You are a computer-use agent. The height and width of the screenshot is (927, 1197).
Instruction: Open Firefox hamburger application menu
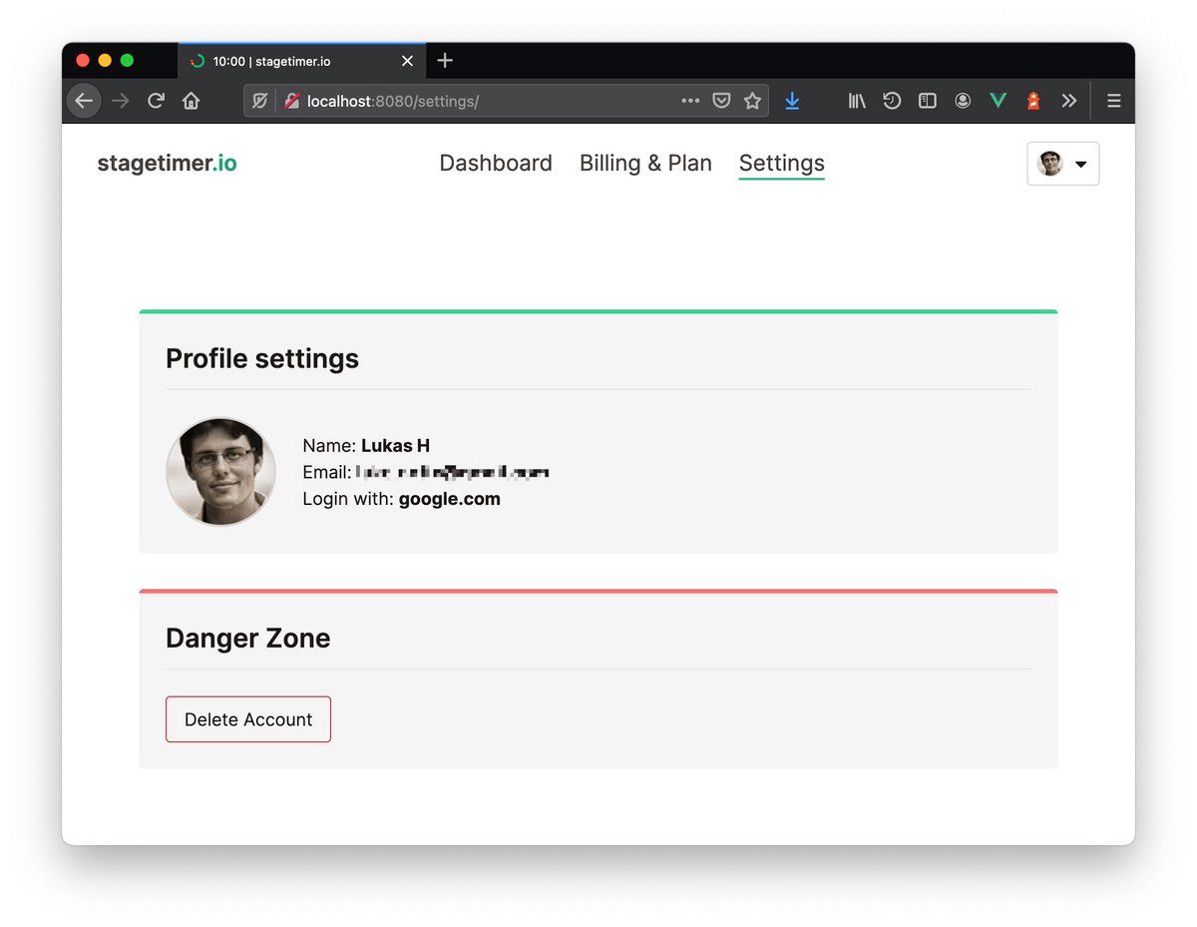click(1114, 101)
